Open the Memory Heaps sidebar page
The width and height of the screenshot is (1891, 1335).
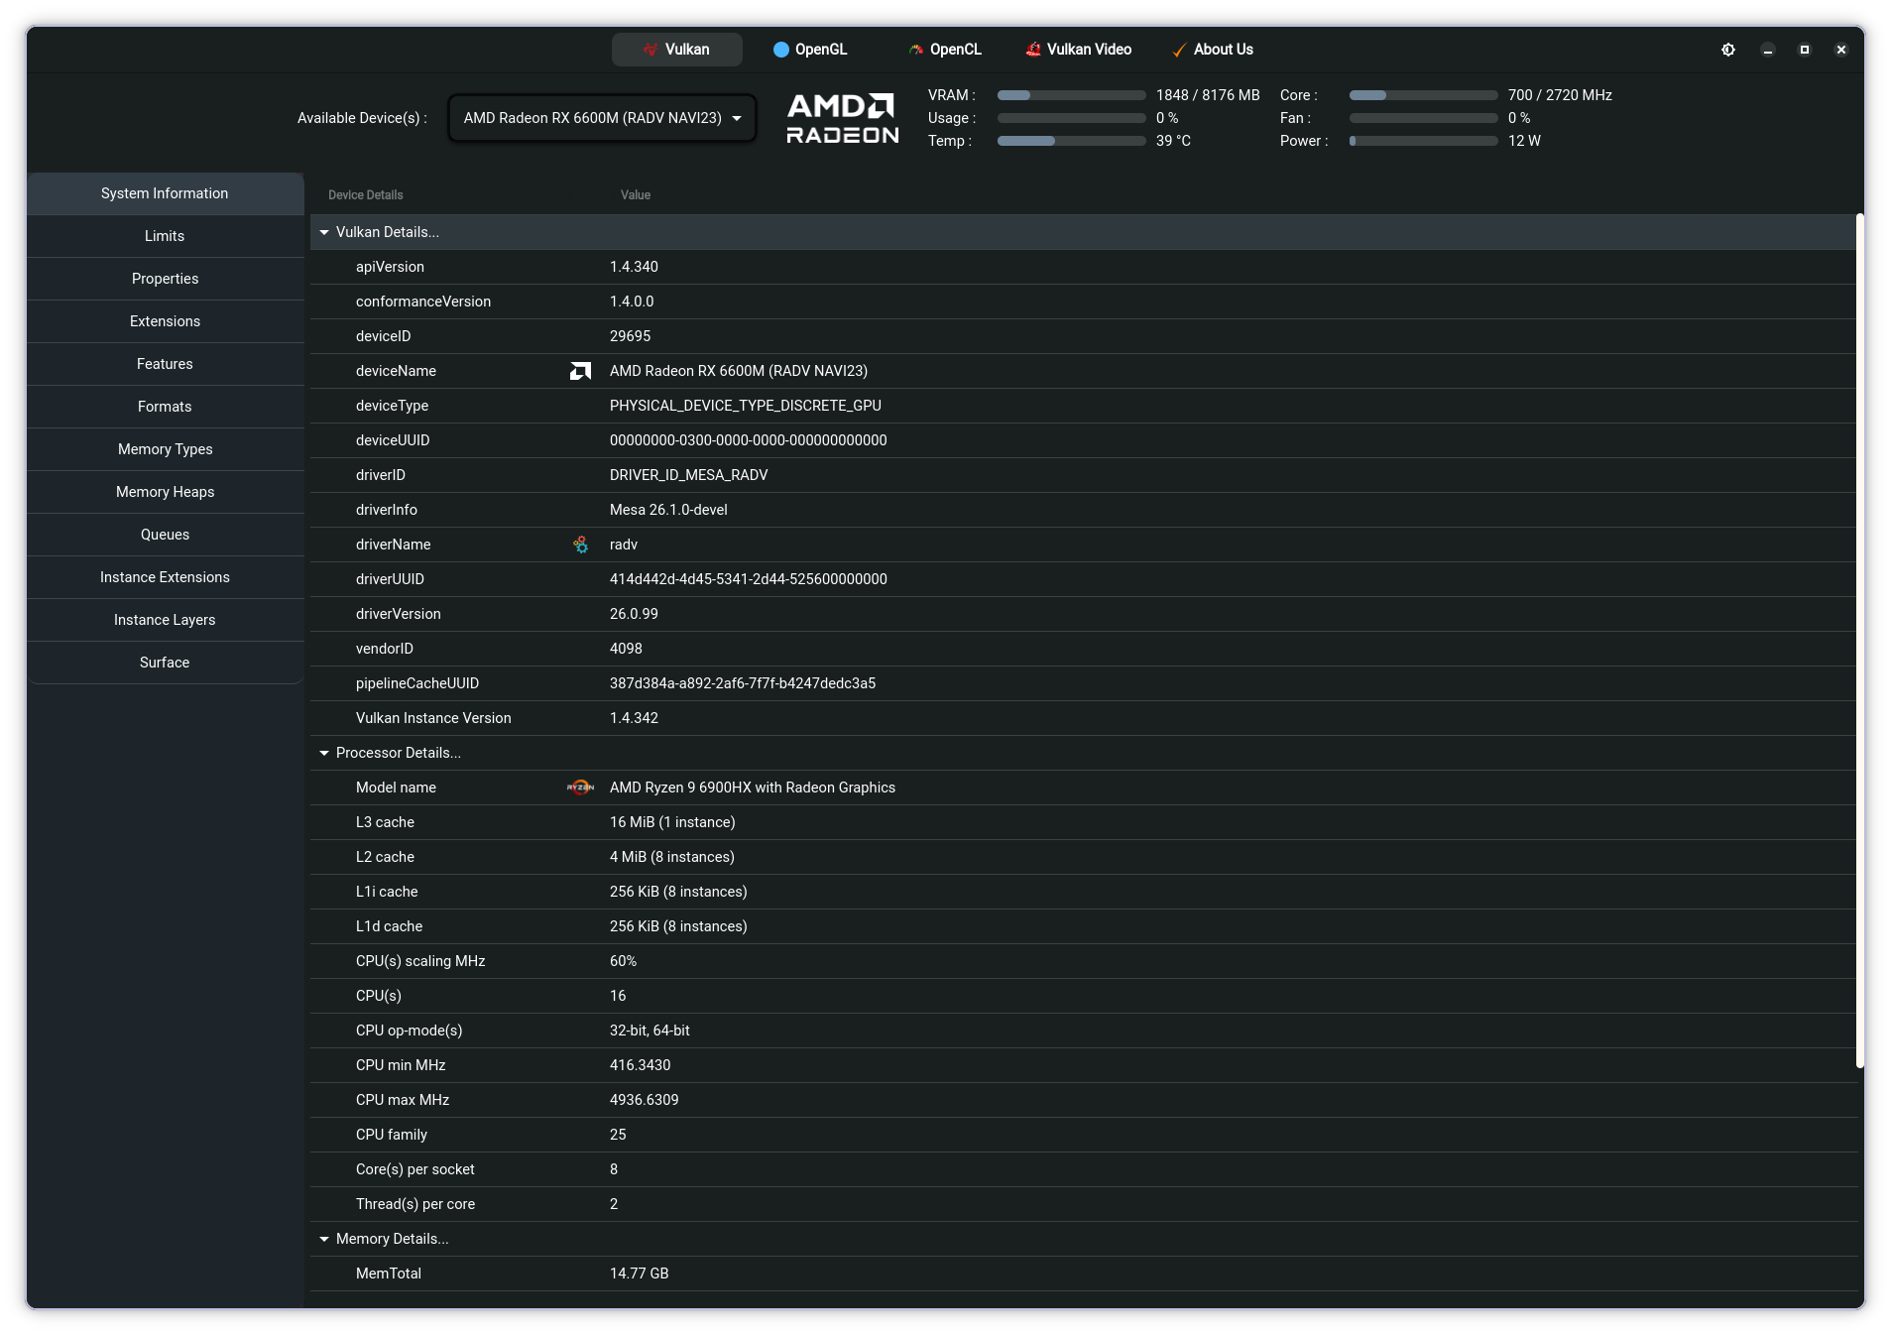pyautogui.click(x=165, y=492)
